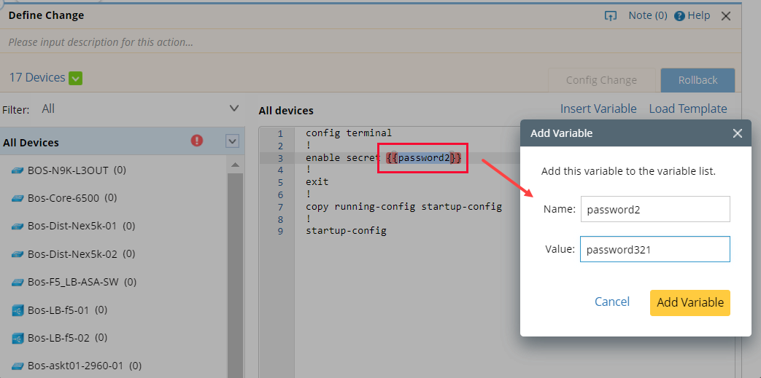Collapse the All Devices list chevron

232,141
